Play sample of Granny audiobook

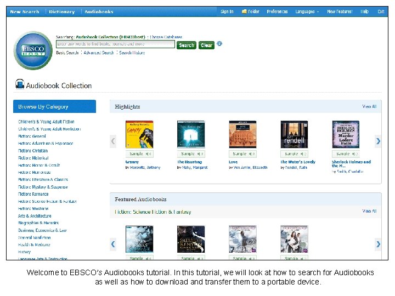click(139, 154)
